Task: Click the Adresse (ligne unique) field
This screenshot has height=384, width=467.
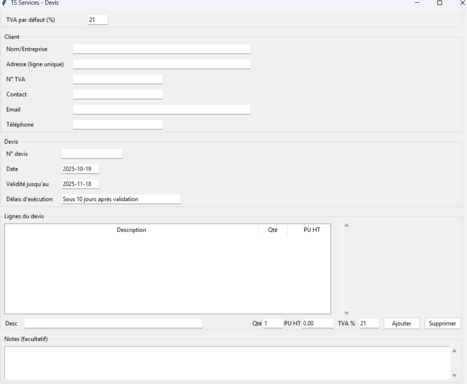Action: pyautogui.click(x=162, y=64)
